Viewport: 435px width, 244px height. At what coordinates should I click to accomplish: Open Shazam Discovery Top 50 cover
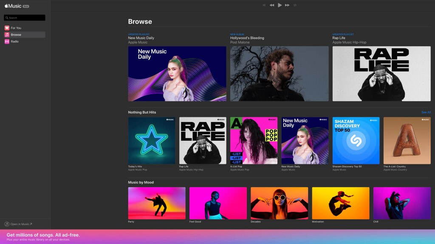(x=356, y=141)
